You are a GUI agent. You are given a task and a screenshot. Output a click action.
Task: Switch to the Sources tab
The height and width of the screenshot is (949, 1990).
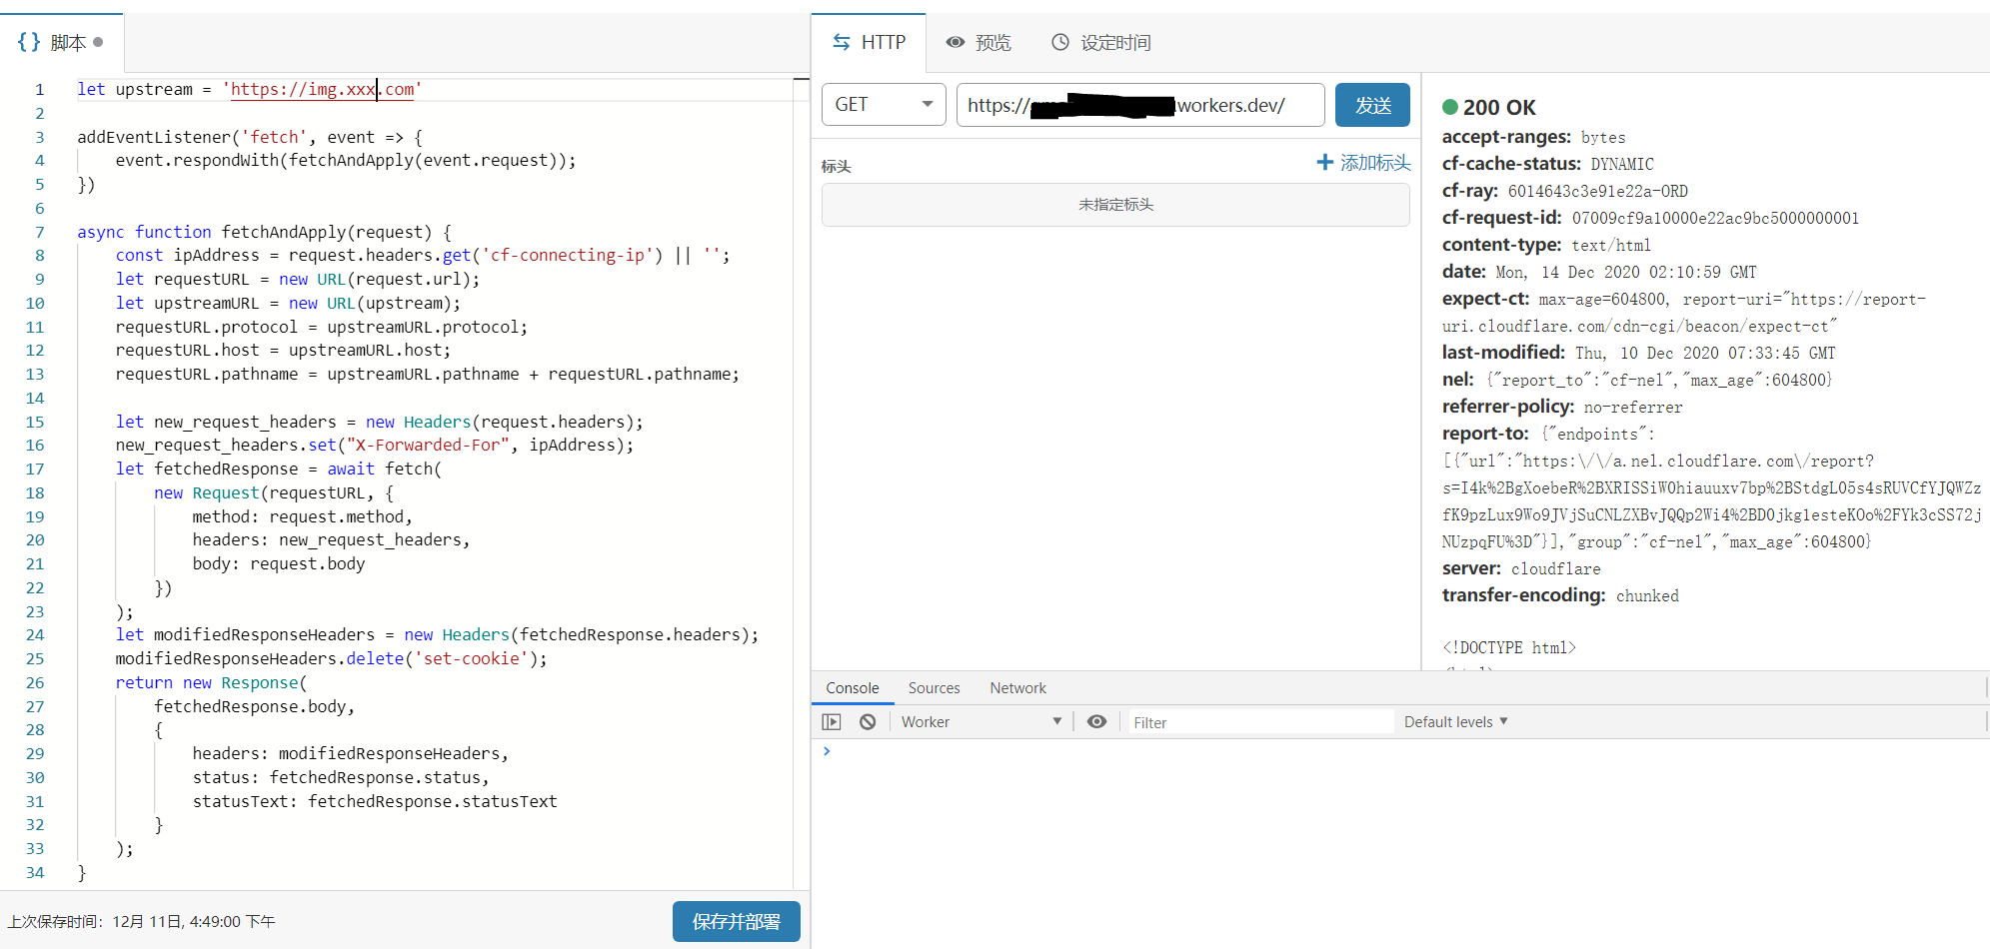coord(934,688)
